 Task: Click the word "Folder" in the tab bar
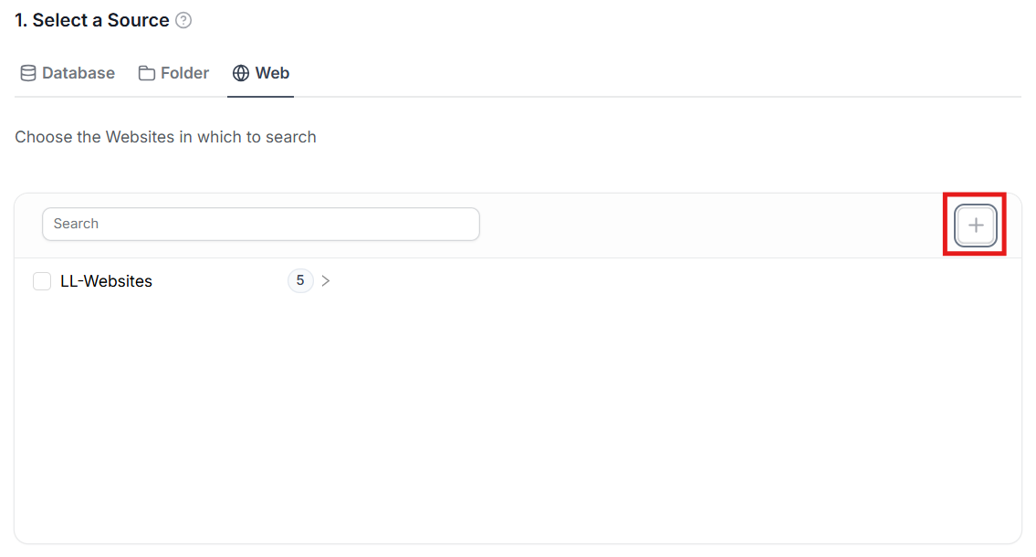click(x=184, y=73)
